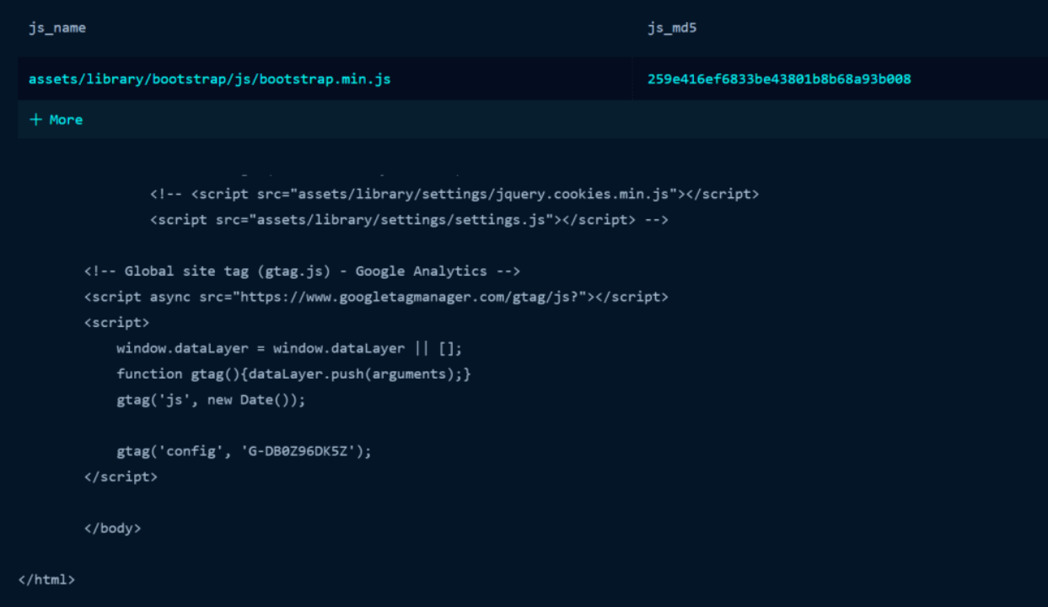Click the plus icon beside More
1048x607 pixels.
pos(35,120)
